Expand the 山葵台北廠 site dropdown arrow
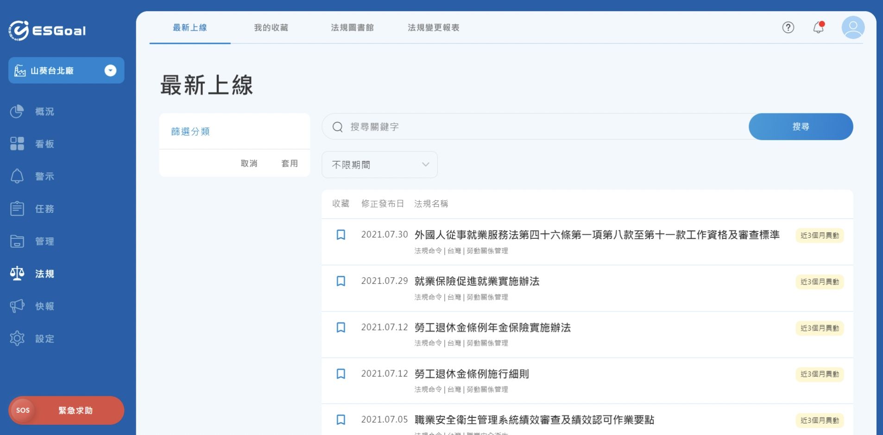The image size is (883, 435). [110, 70]
